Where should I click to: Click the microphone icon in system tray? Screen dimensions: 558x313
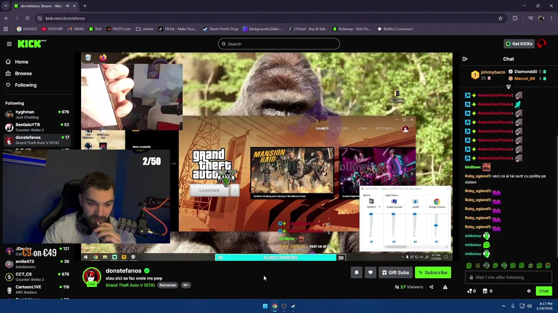[513, 306]
